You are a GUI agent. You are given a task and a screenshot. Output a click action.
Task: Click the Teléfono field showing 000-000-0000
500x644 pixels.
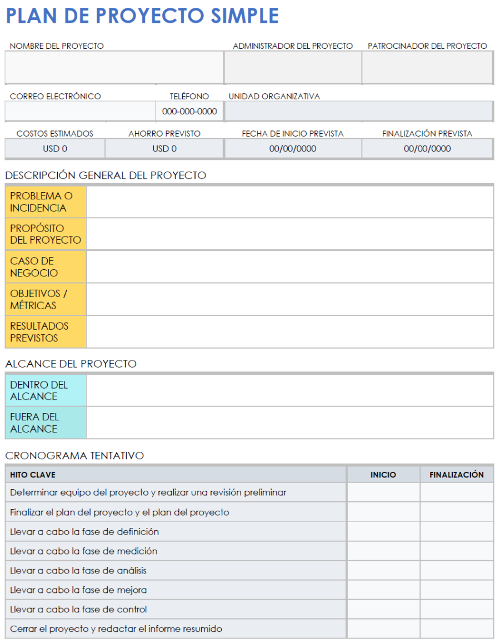tap(189, 110)
